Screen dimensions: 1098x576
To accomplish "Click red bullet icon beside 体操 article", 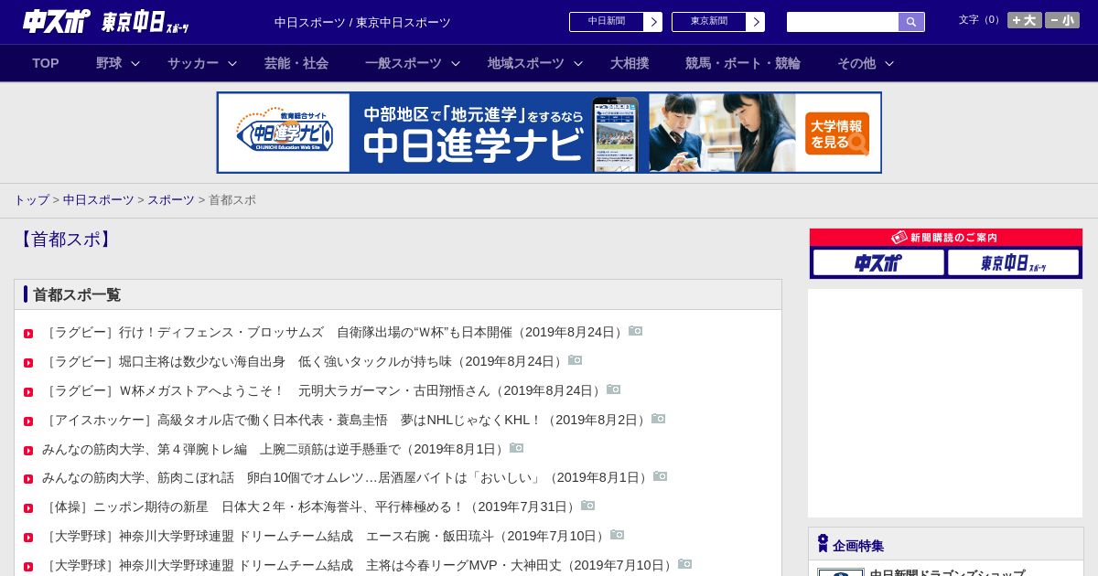I will pos(28,508).
